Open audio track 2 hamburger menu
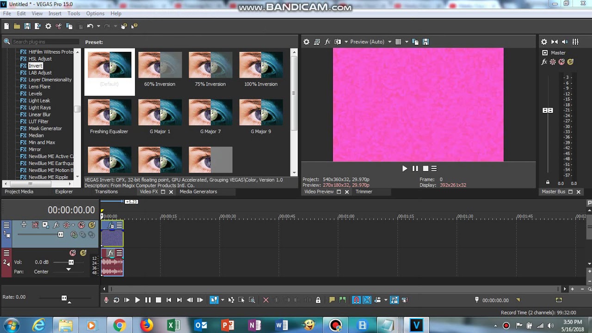Image resolution: width=592 pixels, height=333 pixels. (6, 253)
